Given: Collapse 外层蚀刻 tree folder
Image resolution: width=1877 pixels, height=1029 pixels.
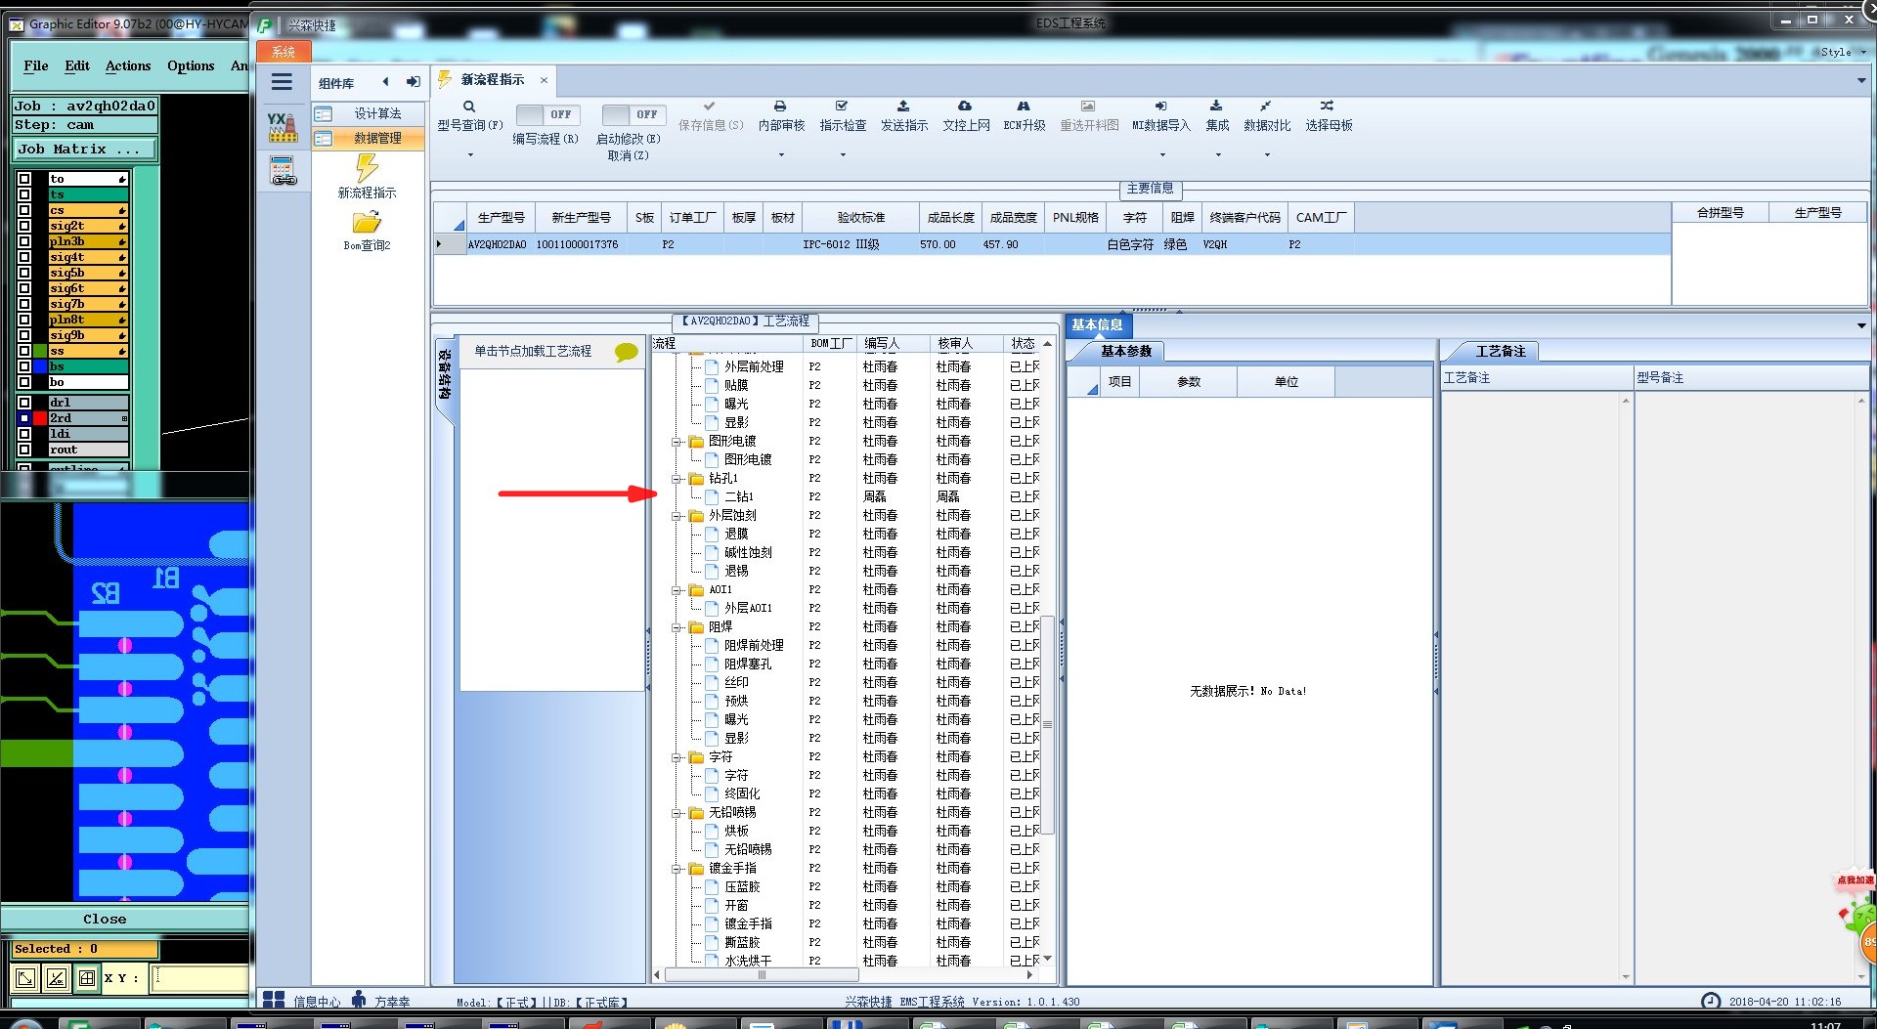Looking at the screenshot, I should (x=677, y=516).
